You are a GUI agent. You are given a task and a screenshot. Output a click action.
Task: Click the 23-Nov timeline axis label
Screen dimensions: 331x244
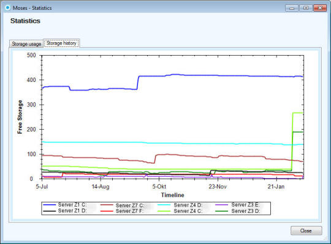(218, 187)
